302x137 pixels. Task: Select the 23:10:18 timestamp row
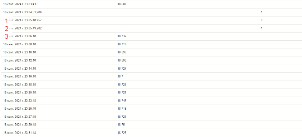click(151, 53)
